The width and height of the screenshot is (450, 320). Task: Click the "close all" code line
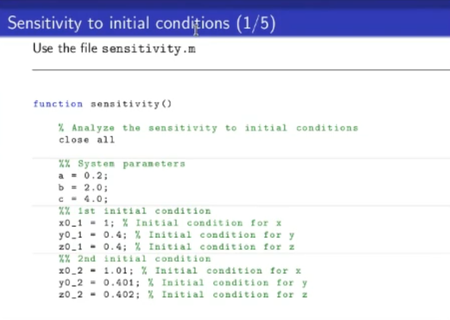(86, 139)
